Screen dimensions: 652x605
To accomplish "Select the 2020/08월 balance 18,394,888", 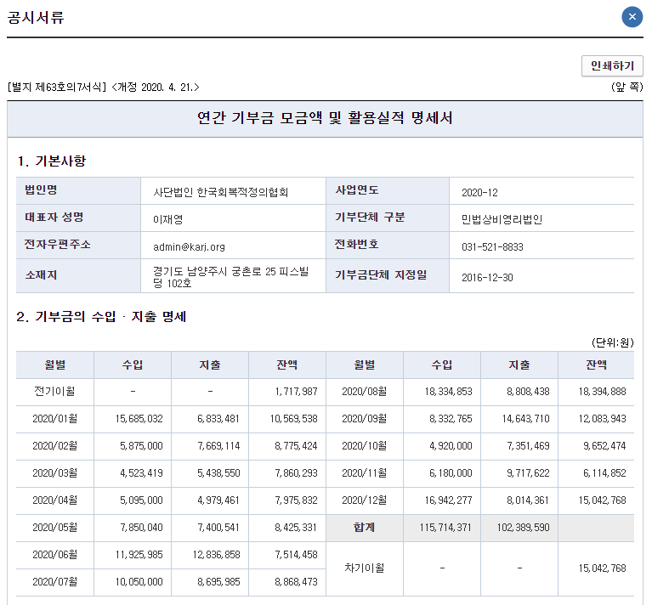I will [602, 392].
